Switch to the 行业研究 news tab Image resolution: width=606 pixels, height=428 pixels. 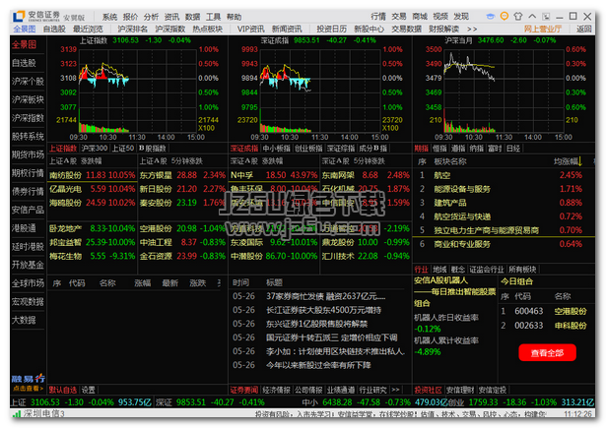tap(372, 390)
